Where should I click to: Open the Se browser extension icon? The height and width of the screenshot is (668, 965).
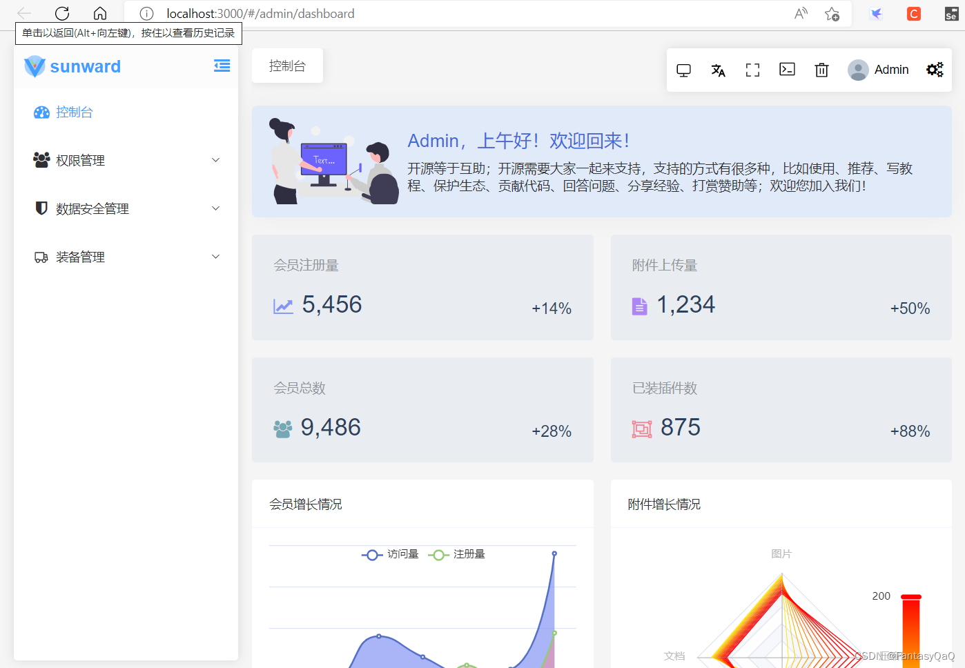tap(951, 14)
